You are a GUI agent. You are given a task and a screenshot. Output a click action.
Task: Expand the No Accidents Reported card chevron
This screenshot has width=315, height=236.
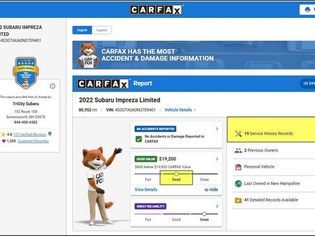click(217, 129)
